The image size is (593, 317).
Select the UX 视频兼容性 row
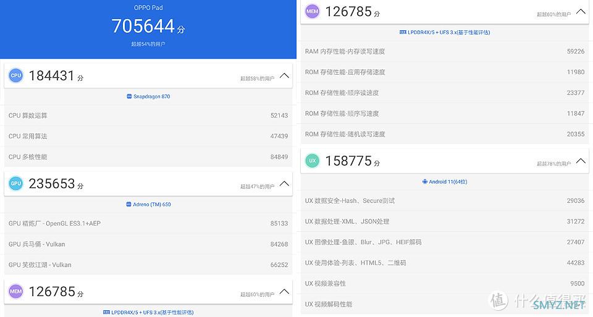[445, 284]
